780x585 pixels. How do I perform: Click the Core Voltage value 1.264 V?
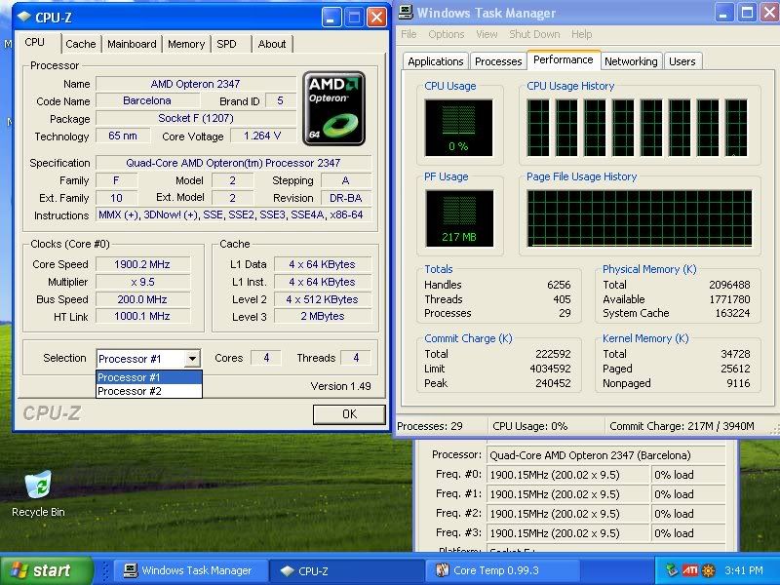[x=262, y=136]
